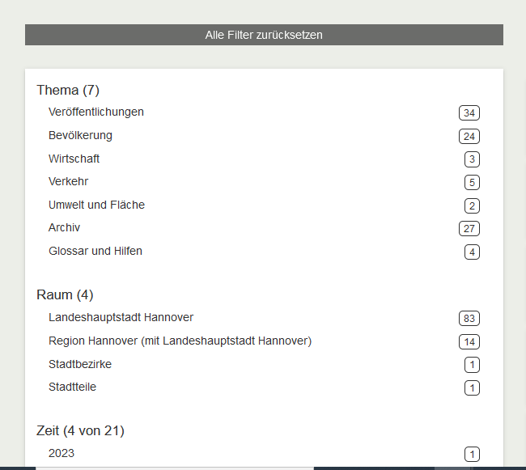
Task: Choose Region Hannover (mit Landeshauptstadt Hannover)
Action: click(180, 341)
